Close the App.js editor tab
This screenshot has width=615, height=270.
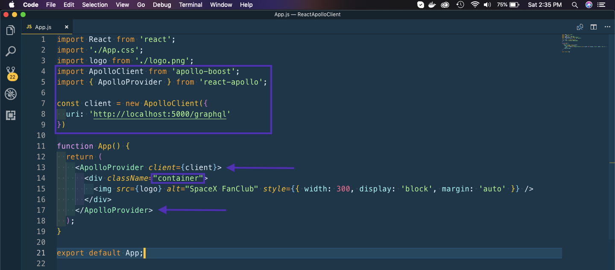pyautogui.click(x=67, y=27)
